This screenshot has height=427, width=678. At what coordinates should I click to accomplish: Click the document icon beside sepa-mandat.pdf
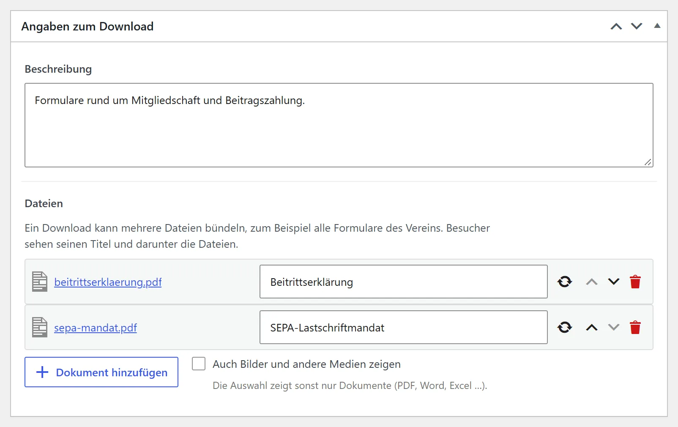click(40, 327)
